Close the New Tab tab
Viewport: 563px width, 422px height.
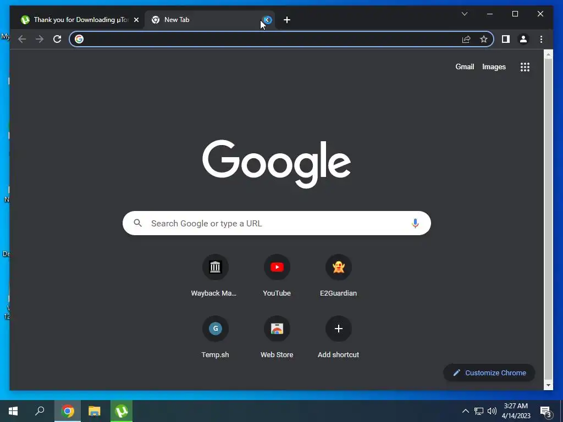coord(268,20)
